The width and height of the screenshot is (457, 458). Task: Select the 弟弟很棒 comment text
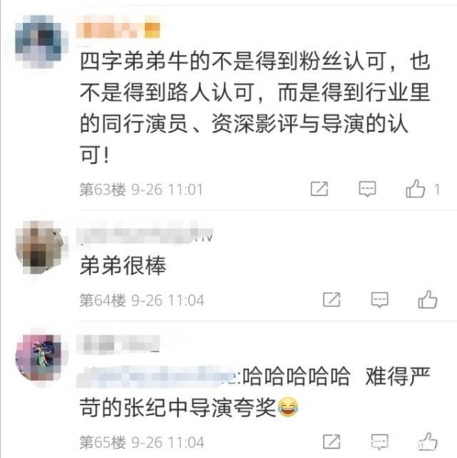pos(123,265)
